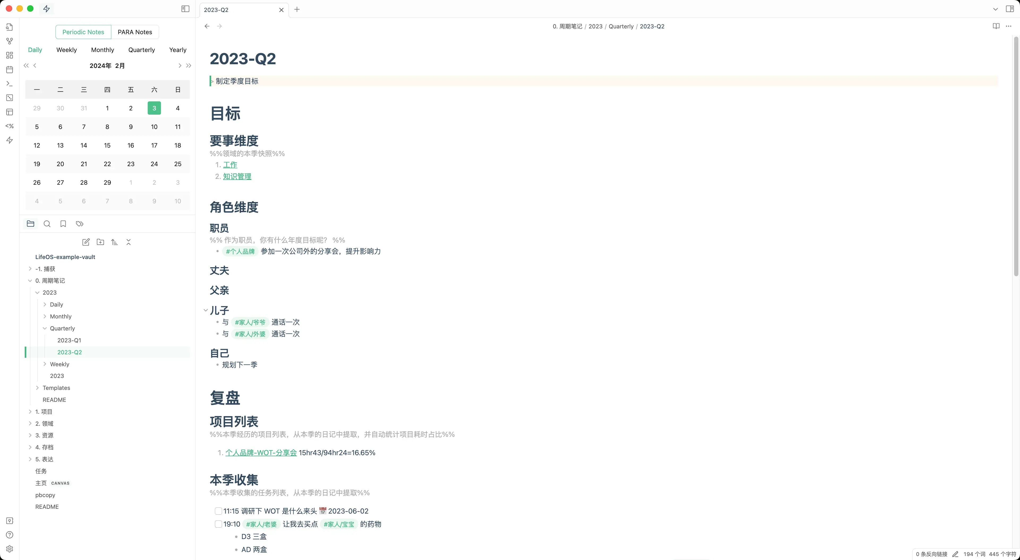This screenshot has width=1020, height=560.
Task: Collapse the Quarterly folder in tree
Action: coord(45,329)
